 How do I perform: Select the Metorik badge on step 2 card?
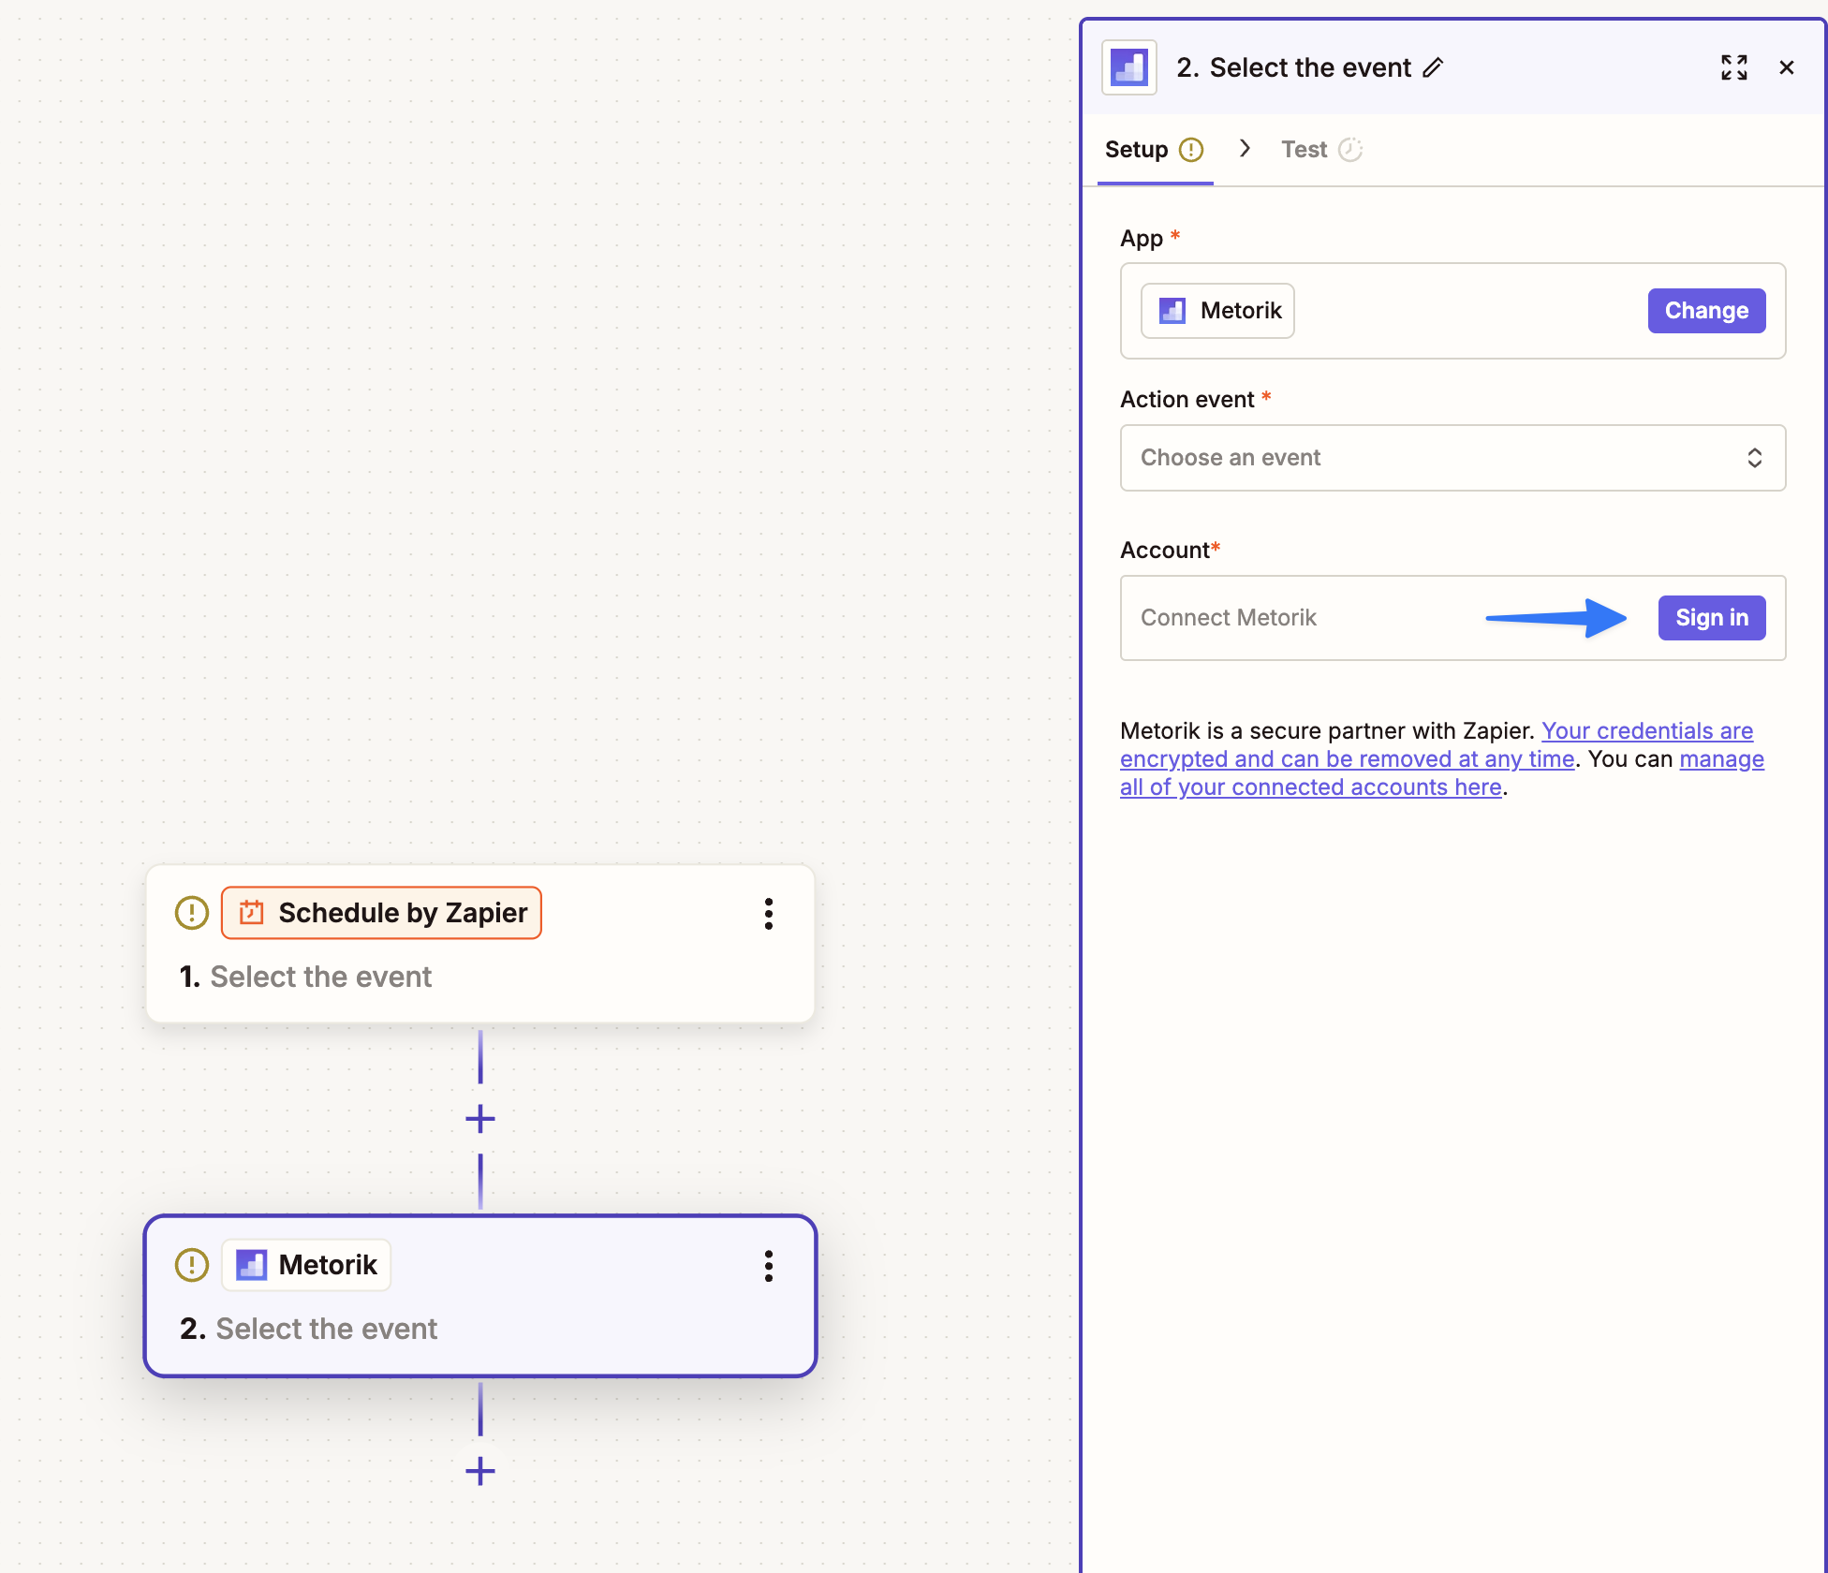click(306, 1265)
